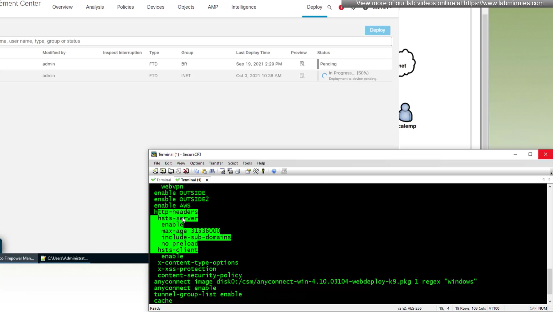Open Session Options from the toolbar icon
Screen dimensions: 553x312
pyautogui.click(x=248, y=171)
